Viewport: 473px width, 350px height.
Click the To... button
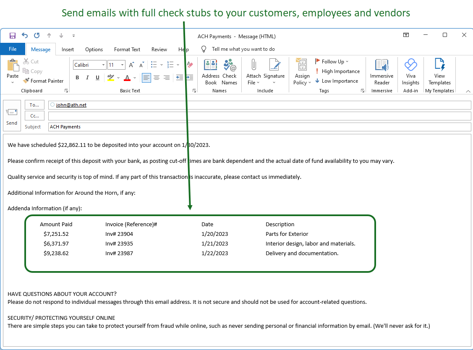pyautogui.click(x=34, y=105)
